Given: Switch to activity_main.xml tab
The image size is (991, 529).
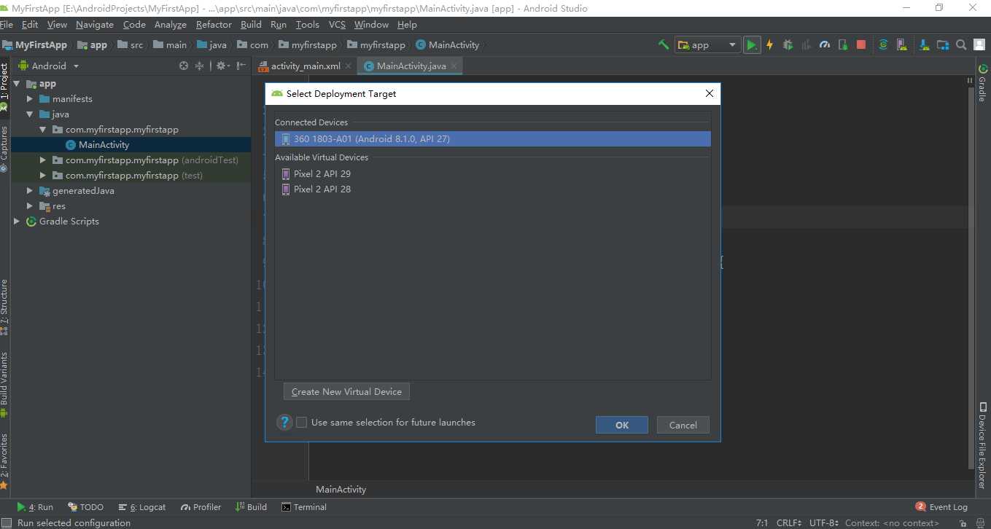Looking at the screenshot, I should coord(306,66).
